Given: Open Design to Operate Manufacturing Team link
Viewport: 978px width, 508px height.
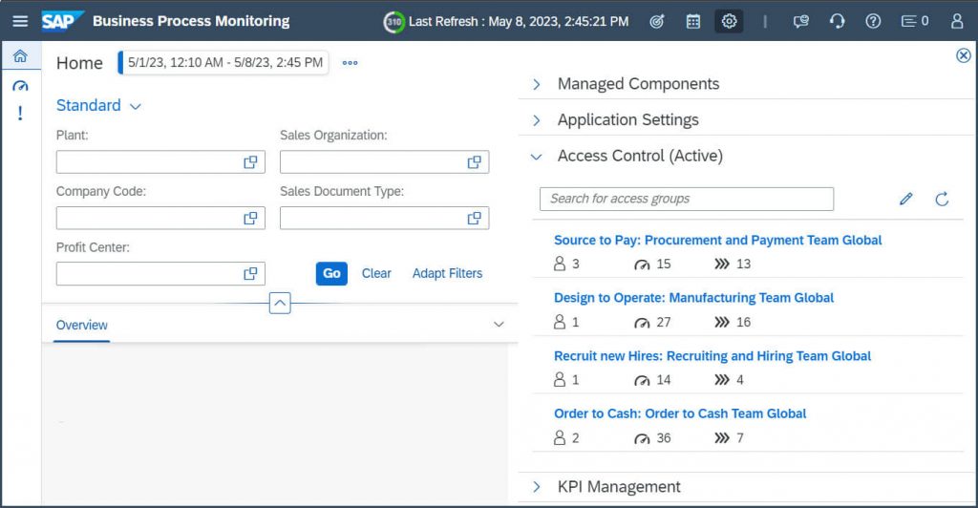Looking at the screenshot, I should 693,298.
